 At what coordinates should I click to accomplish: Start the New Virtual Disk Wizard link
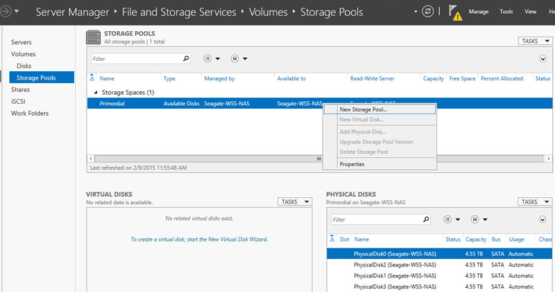(199, 239)
